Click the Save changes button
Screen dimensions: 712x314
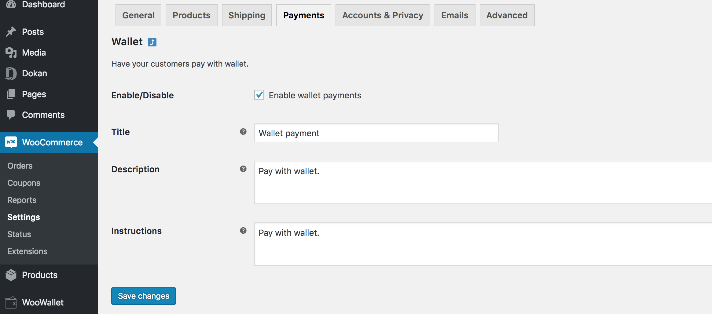pos(144,296)
